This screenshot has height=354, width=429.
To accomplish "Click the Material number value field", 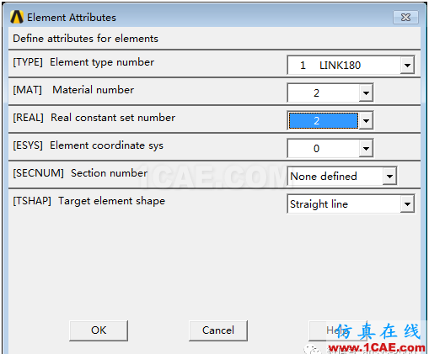I will click(x=324, y=92).
